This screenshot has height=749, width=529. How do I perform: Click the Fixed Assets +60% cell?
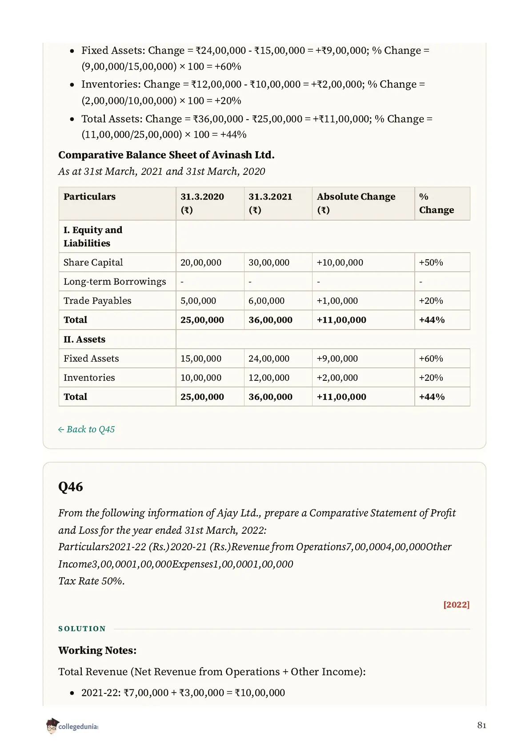pyautogui.click(x=442, y=358)
